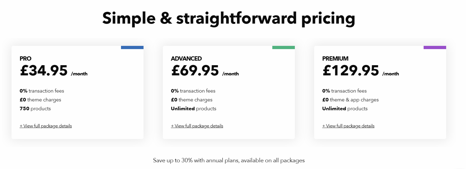Select the PREMIUM plan title
The image size is (466, 169).
tap(335, 58)
